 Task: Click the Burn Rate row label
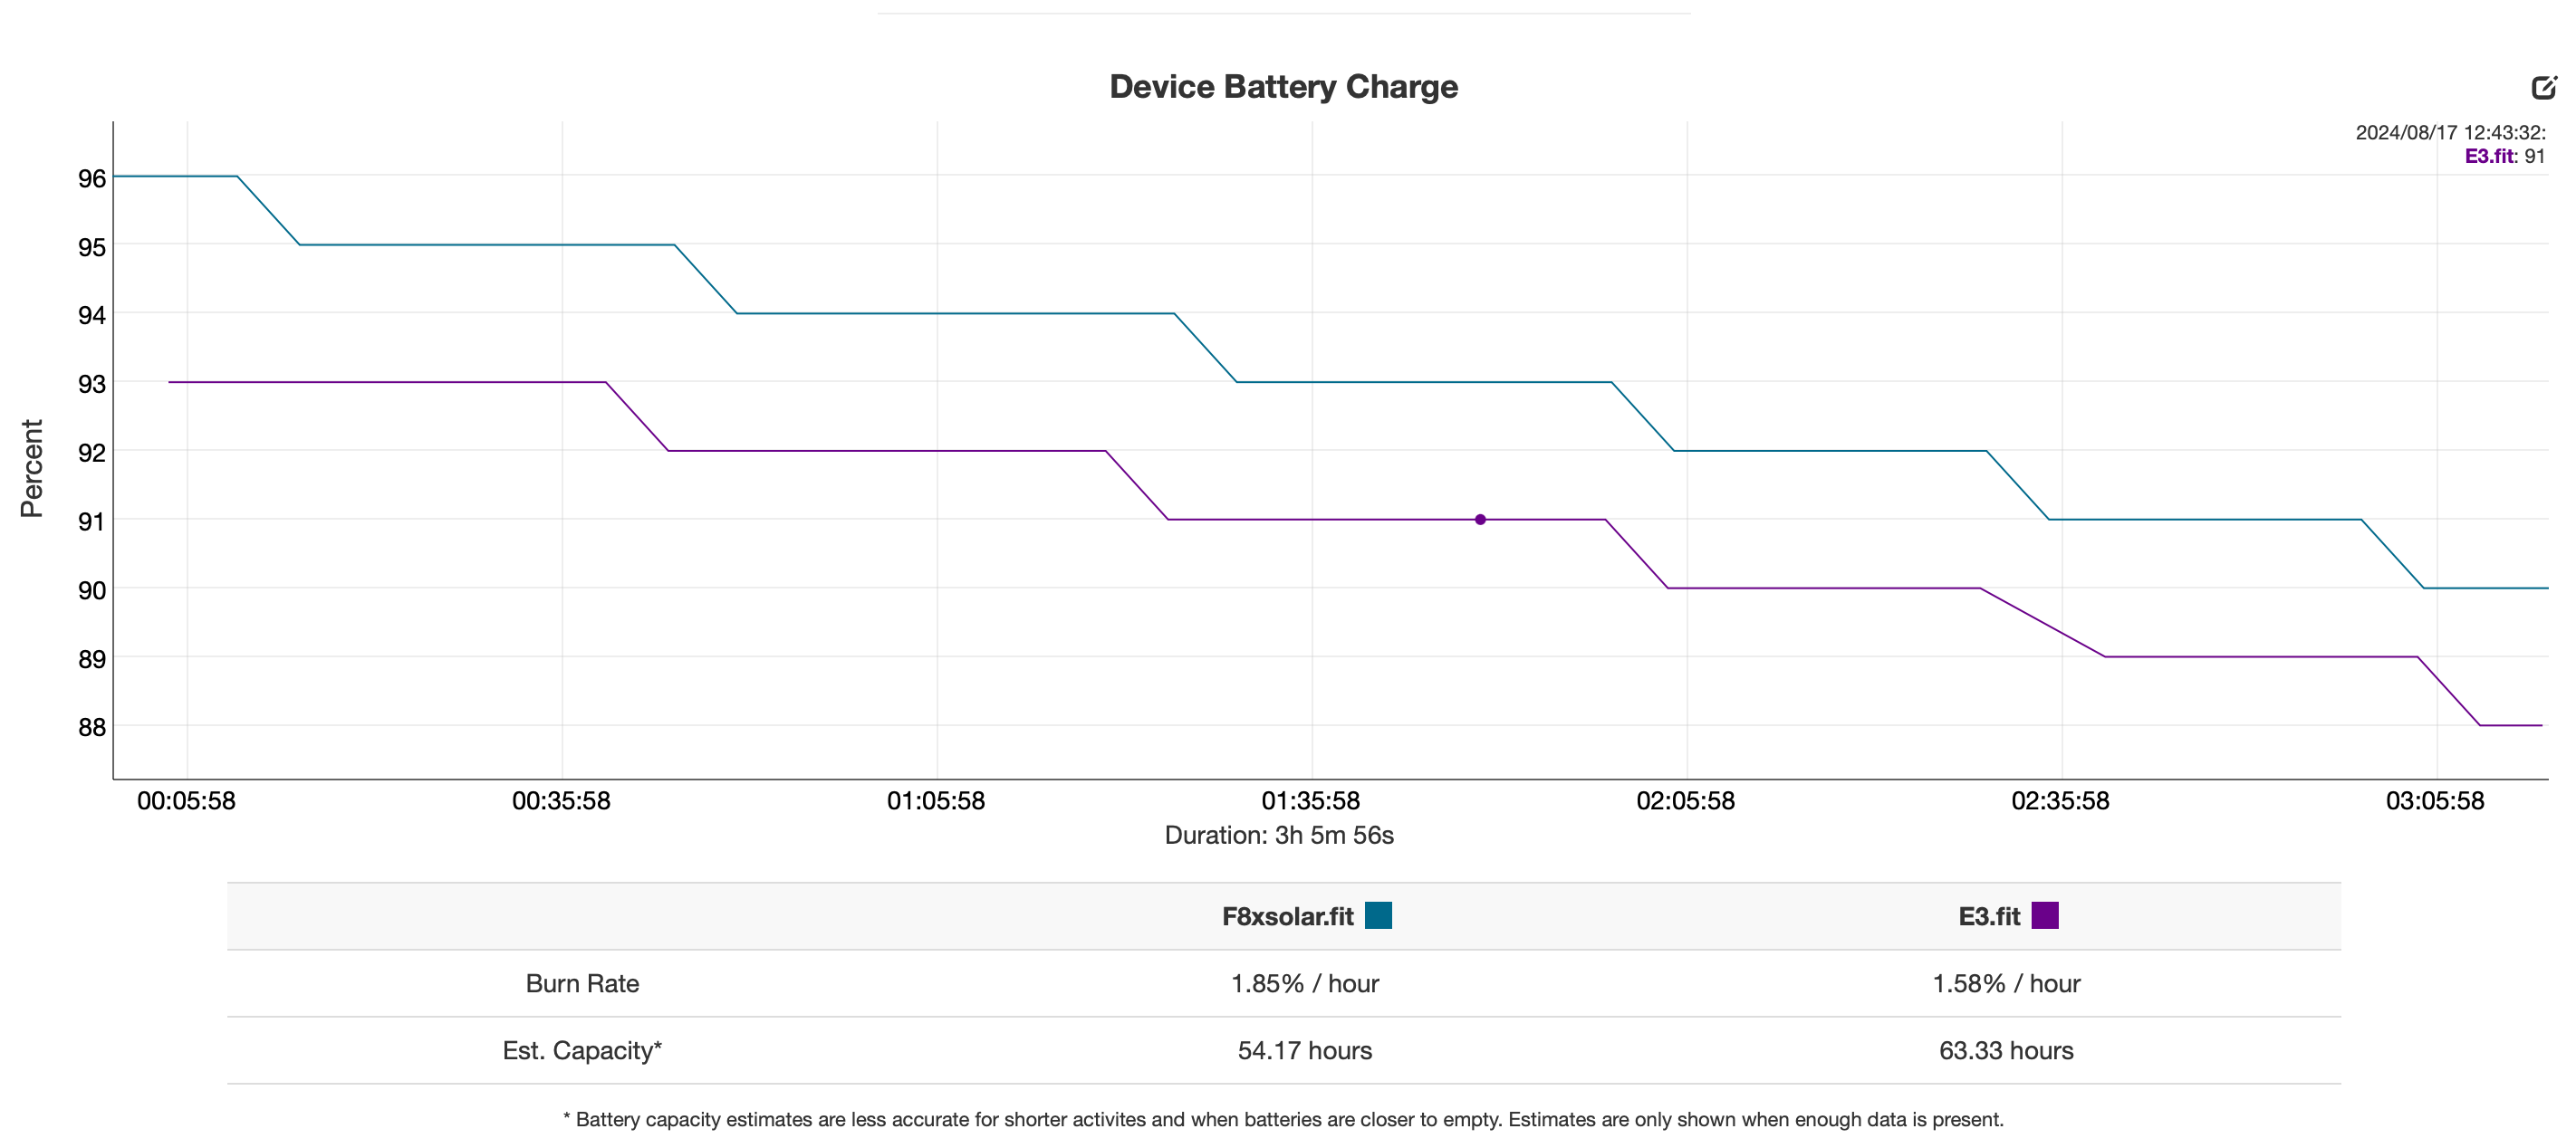pos(582,983)
